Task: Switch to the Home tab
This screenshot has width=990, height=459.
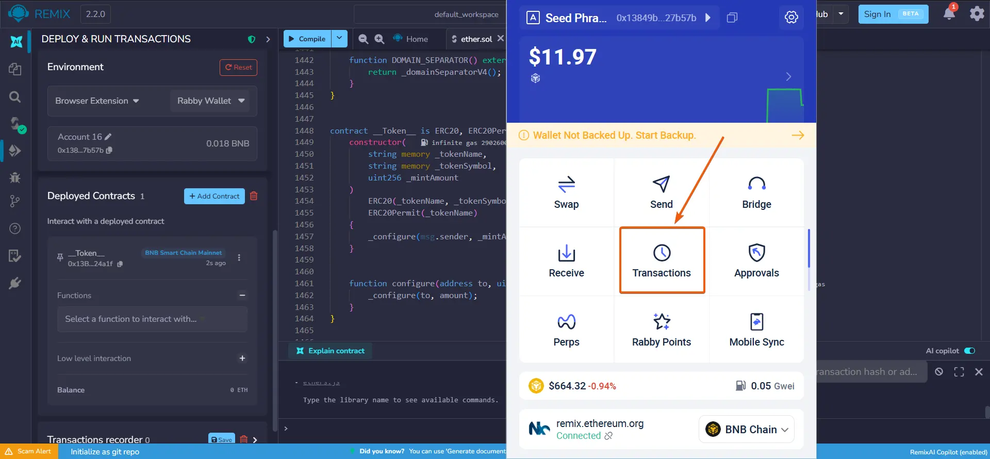Action: pos(410,39)
